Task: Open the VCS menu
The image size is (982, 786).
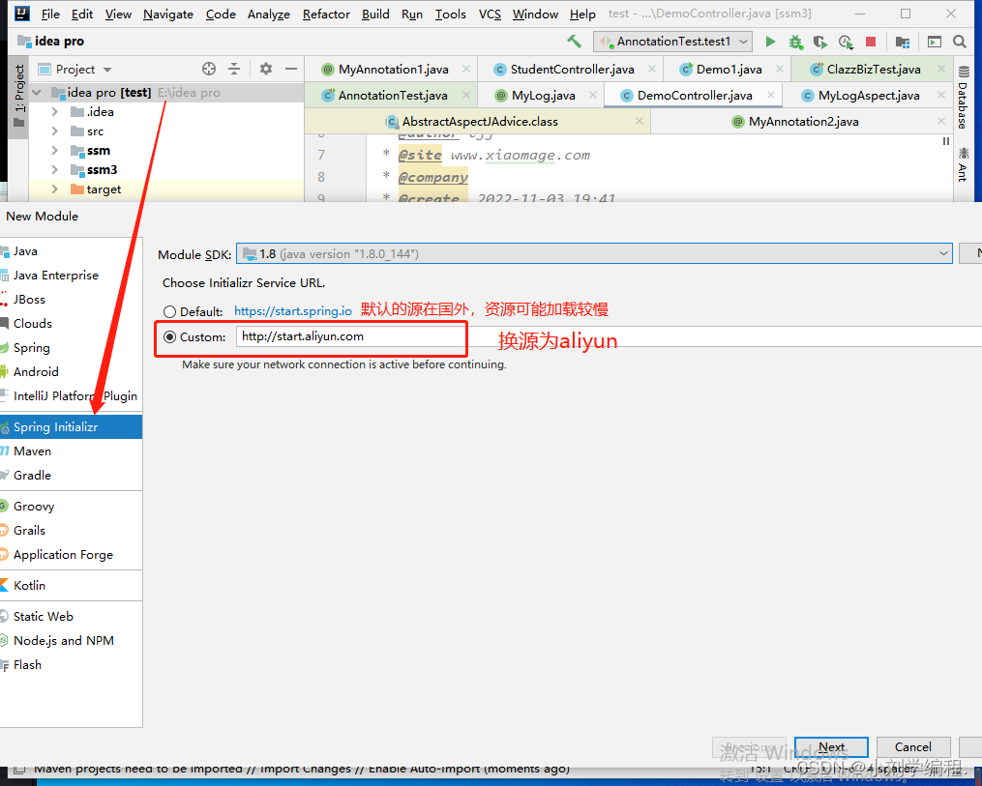Action: 490,14
